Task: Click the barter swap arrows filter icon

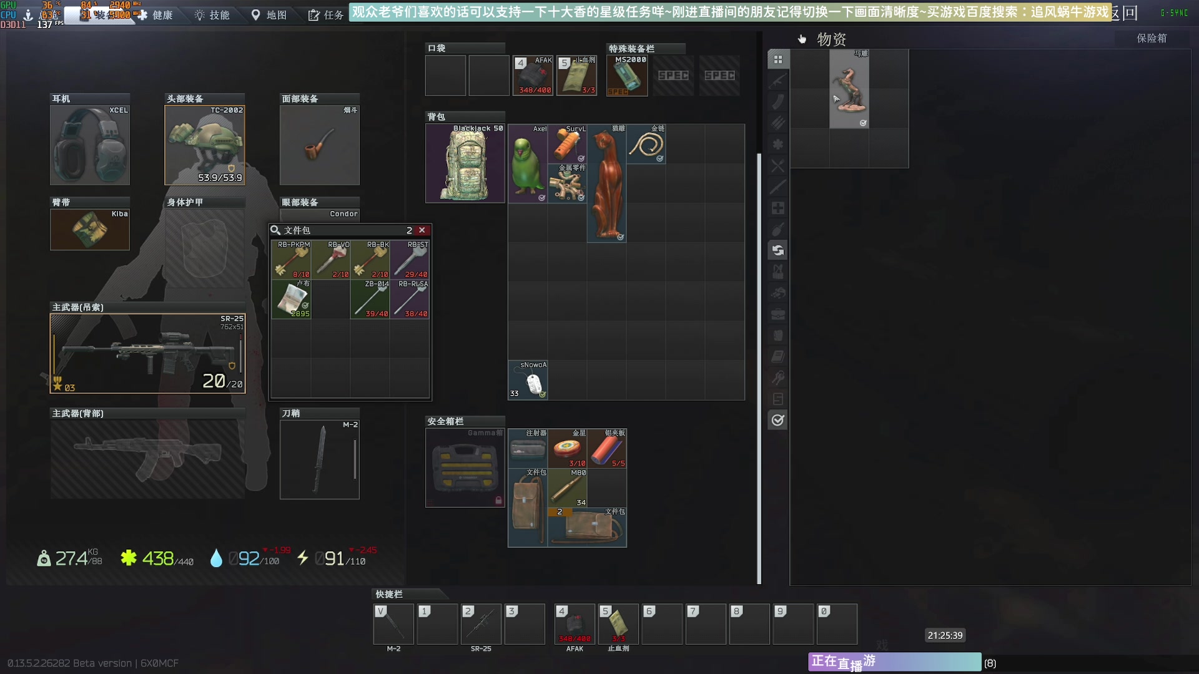Action: coord(777,250)
